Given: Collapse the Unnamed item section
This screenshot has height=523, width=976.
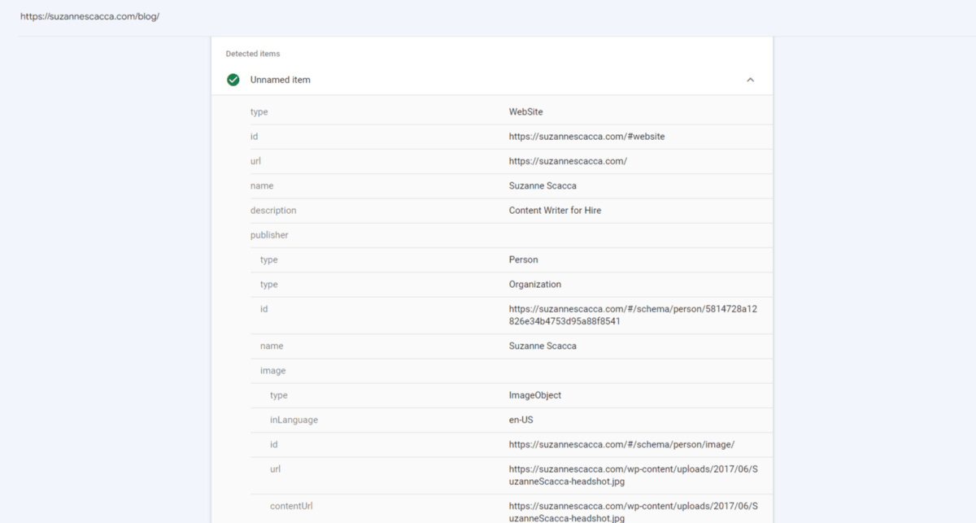Looking at the screenshot, I should click(750, 80).
